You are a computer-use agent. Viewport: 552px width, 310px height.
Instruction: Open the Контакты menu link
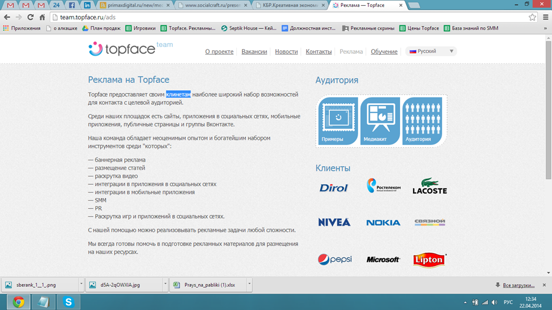click(x=319, y=52)
